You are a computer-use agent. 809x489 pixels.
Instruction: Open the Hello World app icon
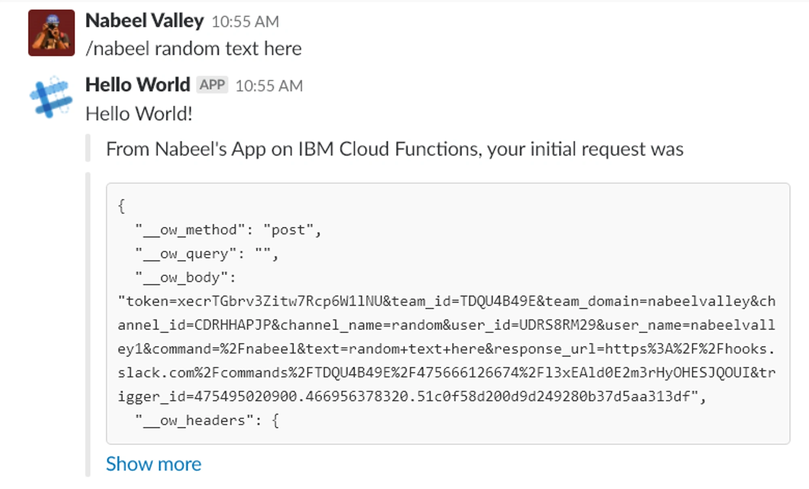[51, 97]
